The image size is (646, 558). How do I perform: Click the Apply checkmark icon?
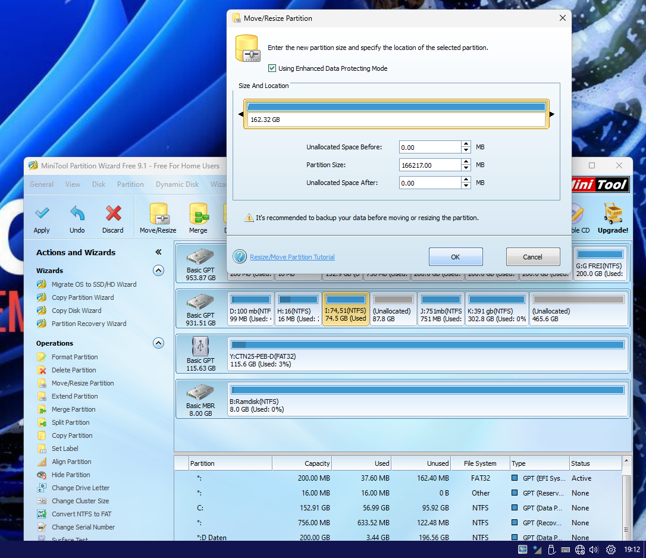click(x=42, y=213)
